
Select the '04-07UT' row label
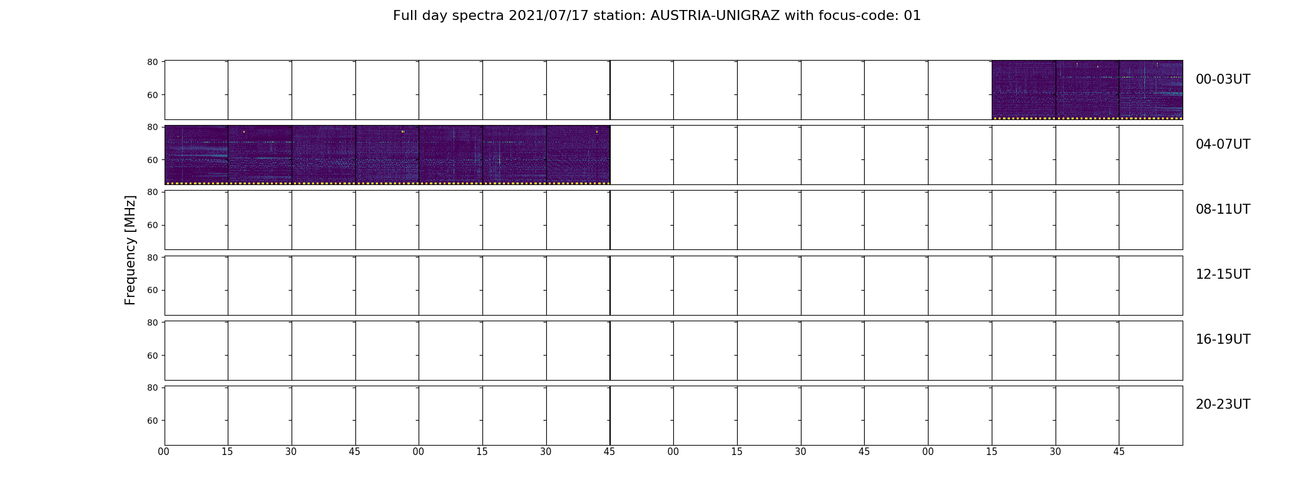pyautogui.click(x=1223, y=144)
